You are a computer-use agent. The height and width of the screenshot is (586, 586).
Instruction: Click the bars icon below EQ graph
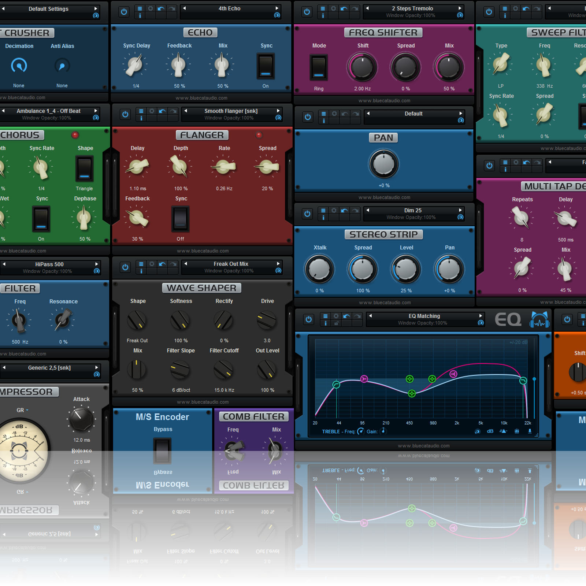(x=517, y=431)
